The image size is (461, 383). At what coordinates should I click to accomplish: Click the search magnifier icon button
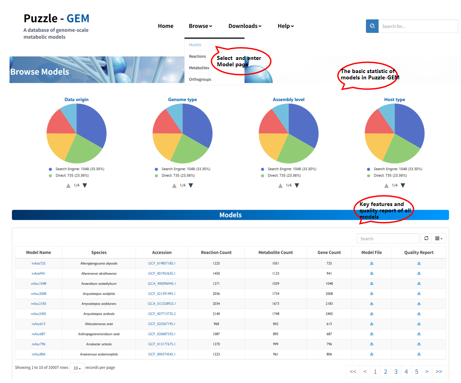tap(372, 26)
